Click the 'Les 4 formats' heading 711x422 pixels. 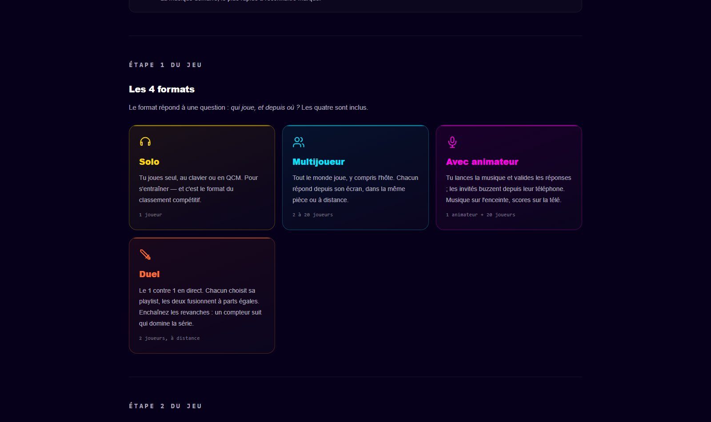click(x=162, y=89)
